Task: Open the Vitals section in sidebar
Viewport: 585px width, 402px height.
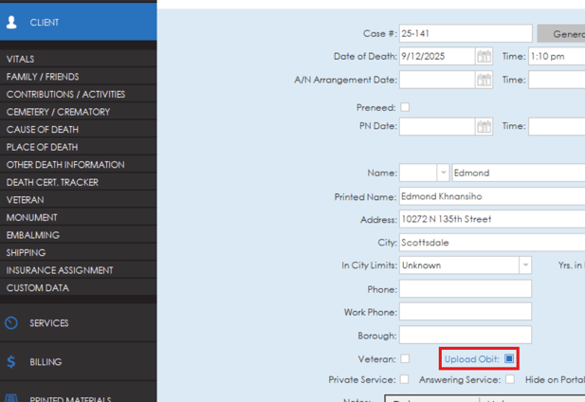Action: point(21,59)
